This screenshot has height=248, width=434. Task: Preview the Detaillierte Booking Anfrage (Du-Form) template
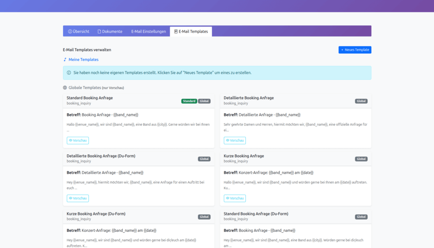pyautogui.click(x=78, y=198)
